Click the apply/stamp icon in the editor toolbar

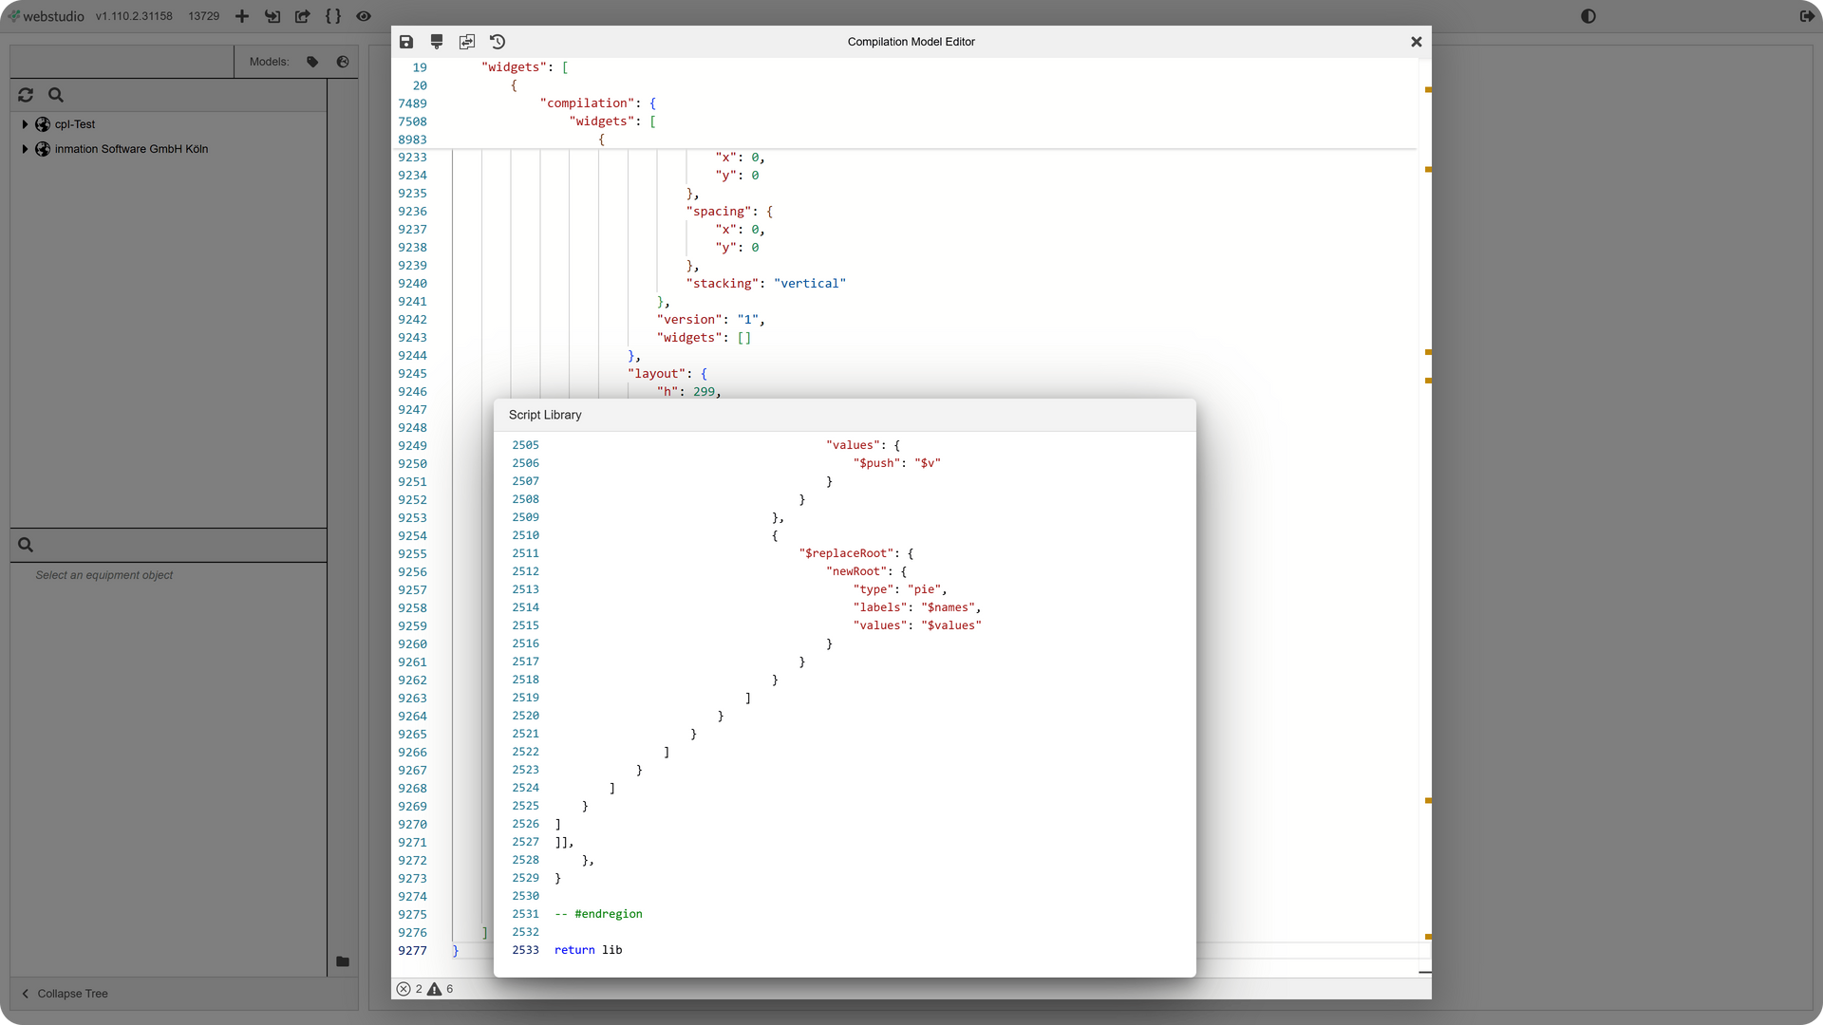click(x=437, y=42)
